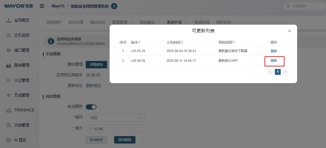Close the 可更新列表 dialog
The height and width of the screenshot is (148, 326).
coord(289,31)
